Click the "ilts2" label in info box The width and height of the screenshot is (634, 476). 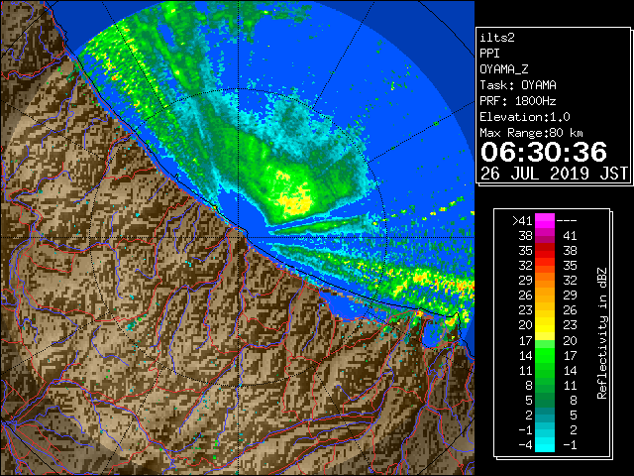click(x=497, y=38)
